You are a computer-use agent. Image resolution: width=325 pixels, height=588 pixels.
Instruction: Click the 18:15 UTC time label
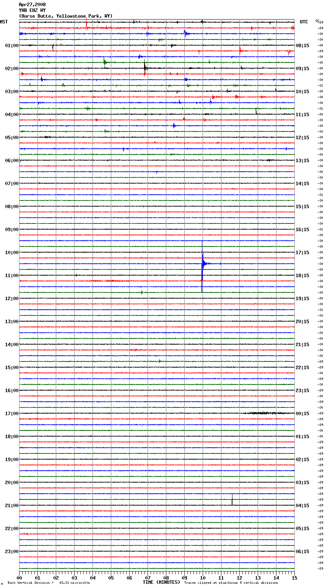[x=302, y=276]
